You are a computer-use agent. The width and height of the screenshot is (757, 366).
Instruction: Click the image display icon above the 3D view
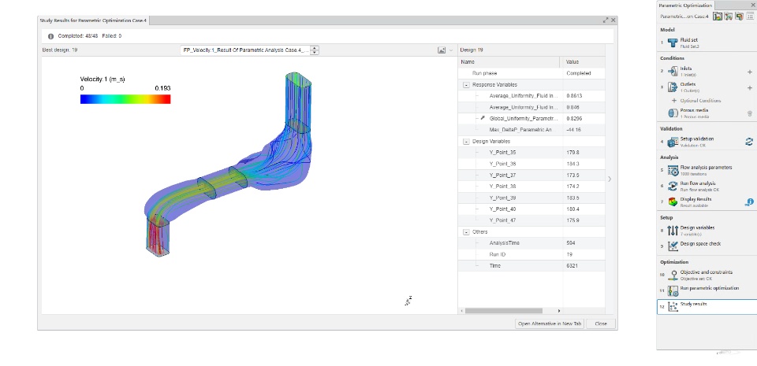click(442, 50)
